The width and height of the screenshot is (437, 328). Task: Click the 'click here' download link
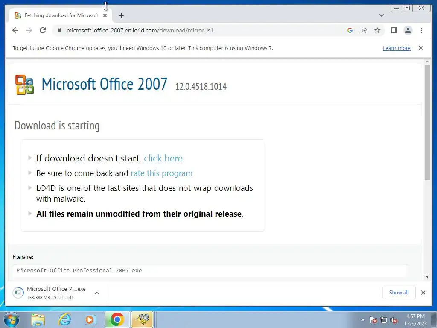[163, 158]
